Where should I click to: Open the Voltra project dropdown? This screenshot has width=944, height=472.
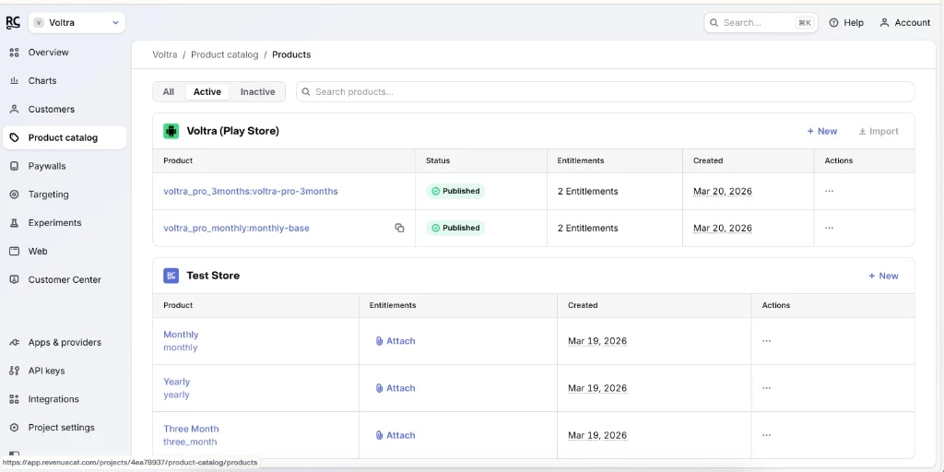click(x=77, y=22)
